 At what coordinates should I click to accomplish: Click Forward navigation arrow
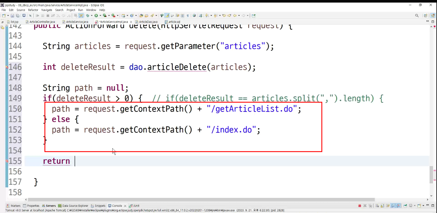[x=243, y=15]
